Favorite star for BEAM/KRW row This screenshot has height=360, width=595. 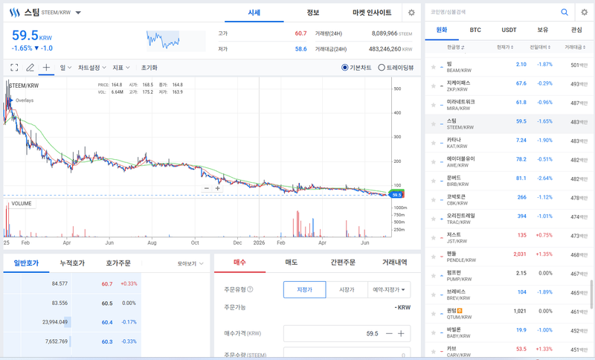point(434,67)
